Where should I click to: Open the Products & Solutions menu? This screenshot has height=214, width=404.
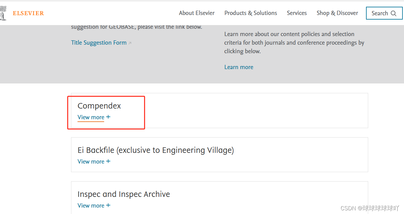click(251, 13)
